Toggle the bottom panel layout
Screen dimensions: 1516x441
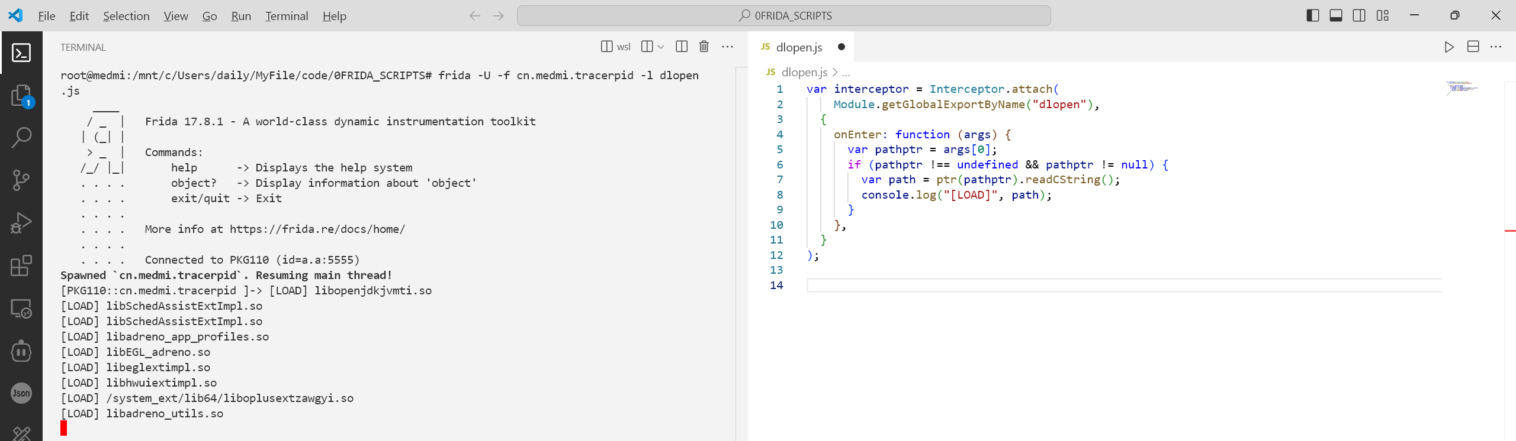[1335, 16]
